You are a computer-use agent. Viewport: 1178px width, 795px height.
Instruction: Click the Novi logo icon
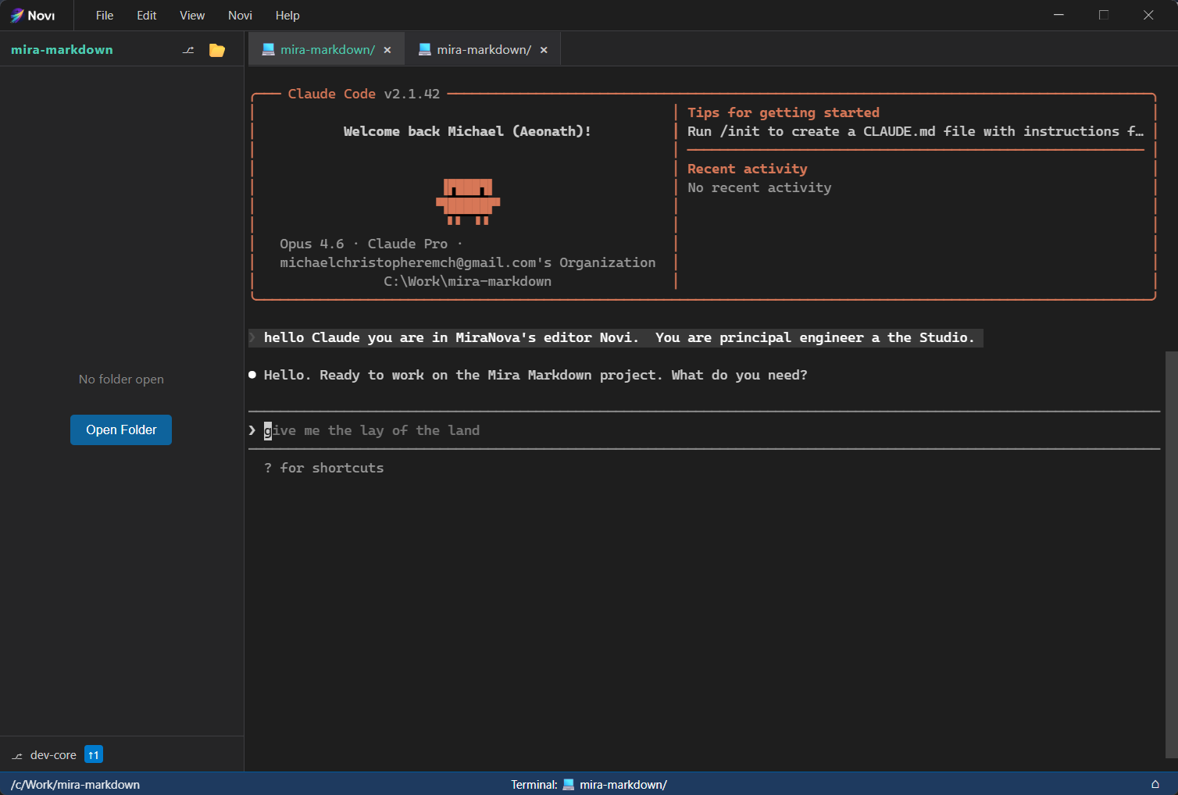[x=17, y=15]
